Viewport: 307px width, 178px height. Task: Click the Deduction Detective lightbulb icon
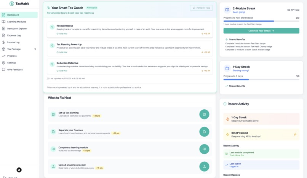click(x=52, y=64)
